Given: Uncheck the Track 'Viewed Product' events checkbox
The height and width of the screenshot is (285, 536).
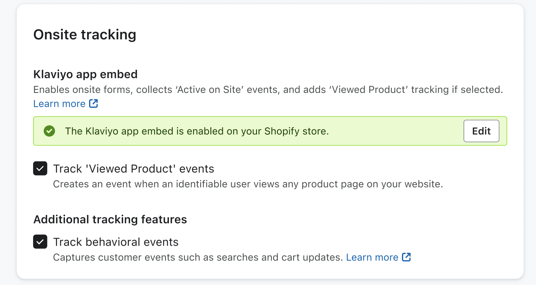Looking at the screenshot, I should click(x=40, y=169).
